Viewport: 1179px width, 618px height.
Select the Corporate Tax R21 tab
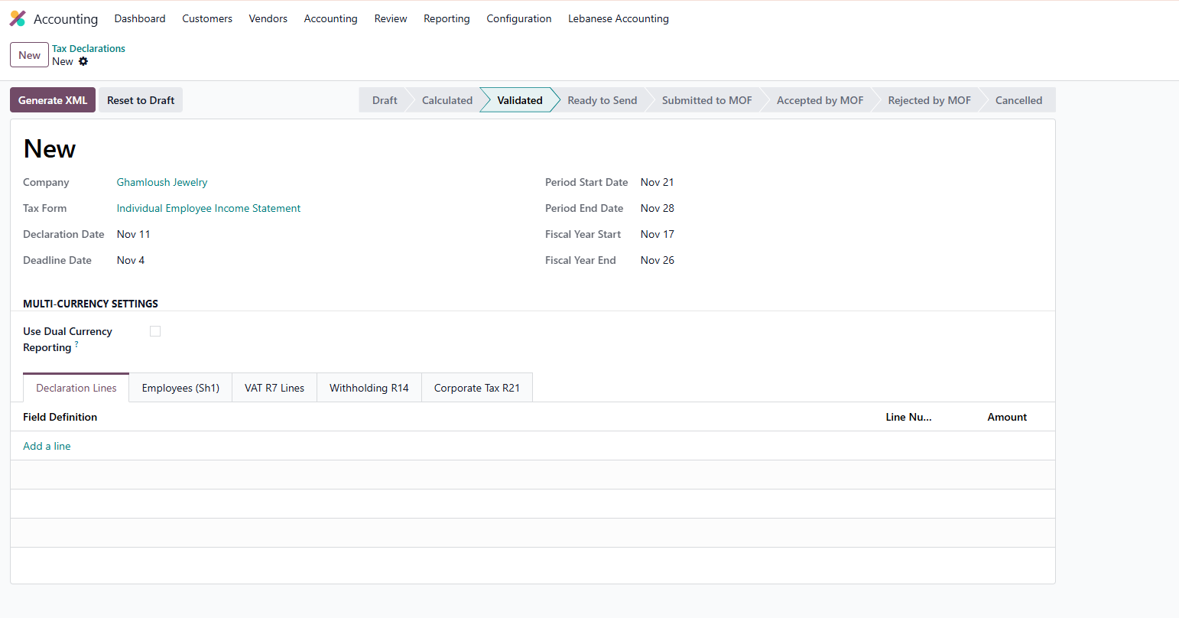(476, 388)
